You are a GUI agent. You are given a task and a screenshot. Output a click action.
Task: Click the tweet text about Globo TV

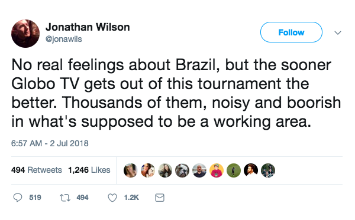coord(176,93)
